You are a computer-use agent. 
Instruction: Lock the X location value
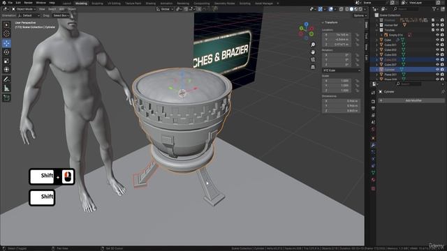pos(357,35)
